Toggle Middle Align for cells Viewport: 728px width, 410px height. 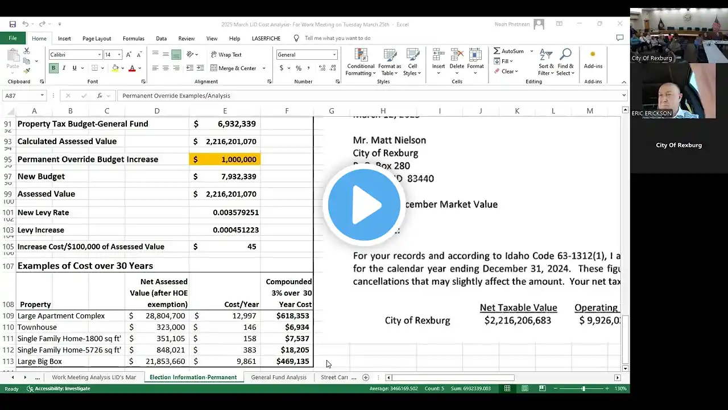(x=166, y=55)
